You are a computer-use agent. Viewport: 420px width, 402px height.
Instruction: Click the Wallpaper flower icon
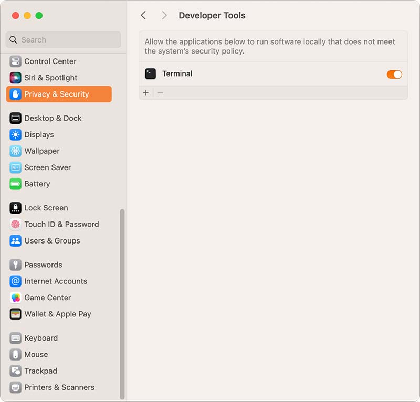(15, 151)
